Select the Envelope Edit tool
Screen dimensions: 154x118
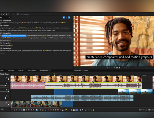41,110
